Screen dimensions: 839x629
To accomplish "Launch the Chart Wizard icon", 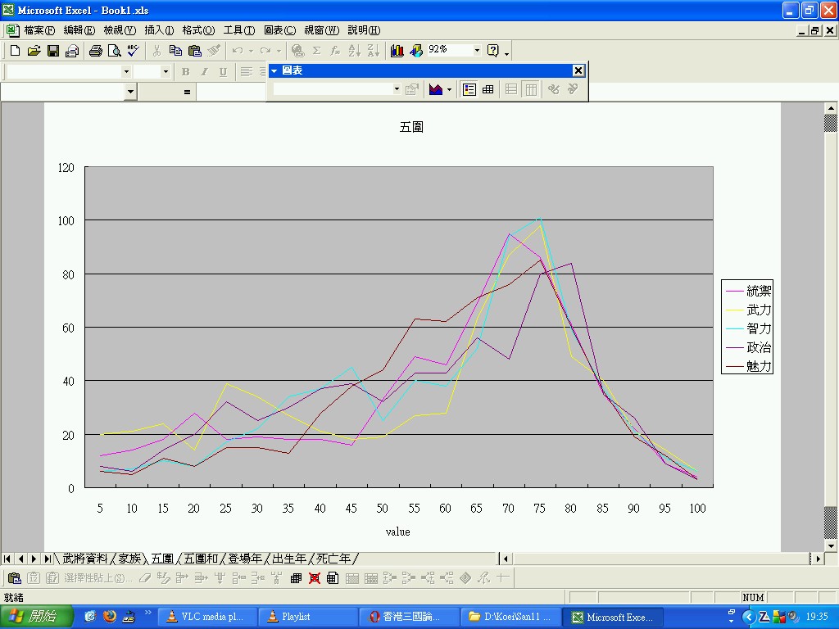I will (x=397, y=51).
